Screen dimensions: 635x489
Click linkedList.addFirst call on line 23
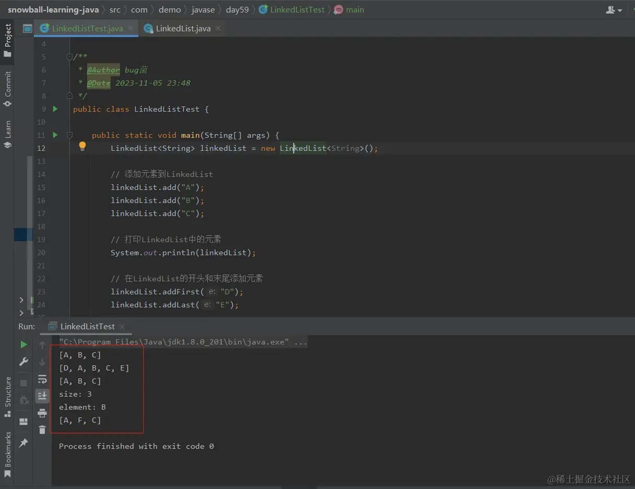[177, 292]
